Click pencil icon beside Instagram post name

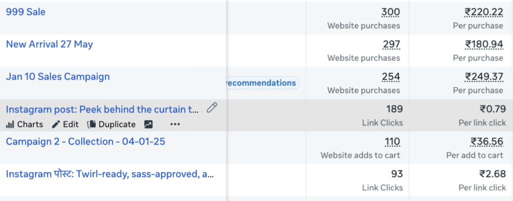coord(212,107)
